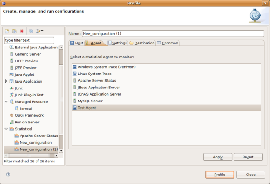Click the type filter text field
Image resolution: width=270 pixels, height=184 pixels.
tap(29, 40)
